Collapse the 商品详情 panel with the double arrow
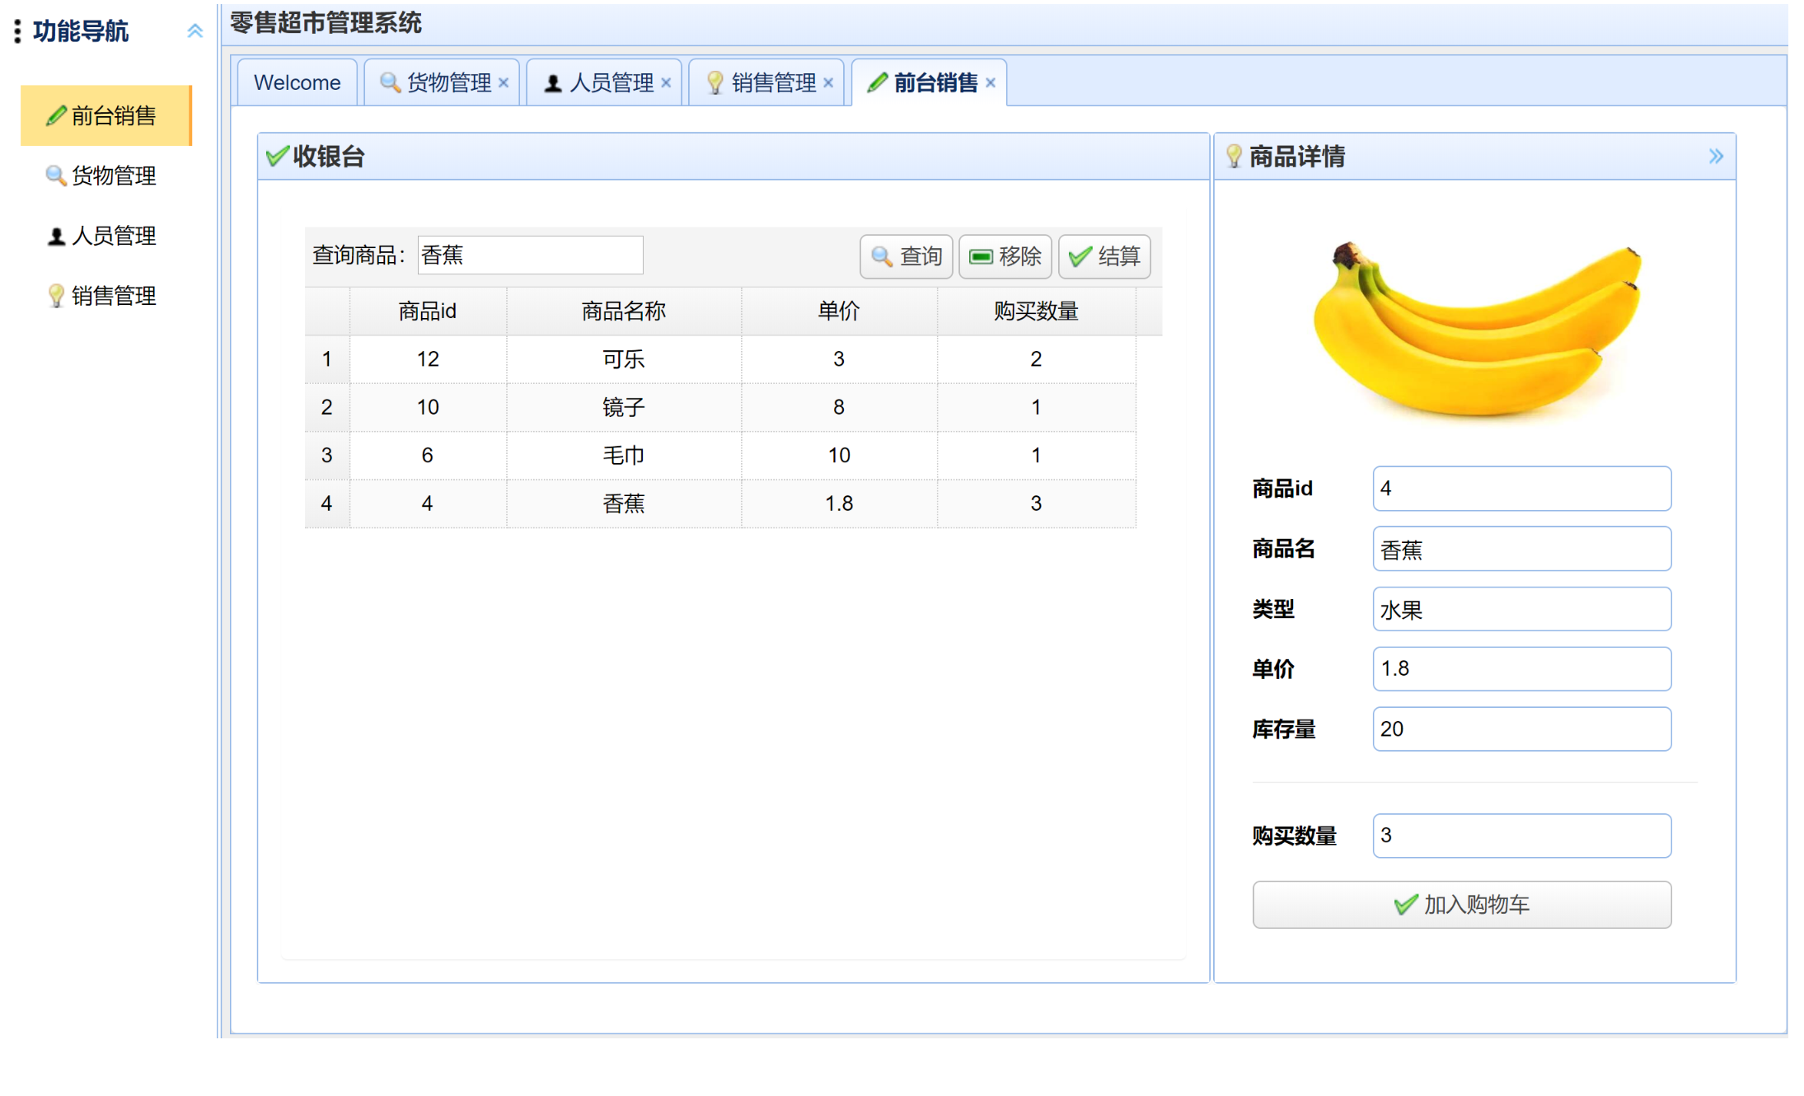 pos(1715,156)
